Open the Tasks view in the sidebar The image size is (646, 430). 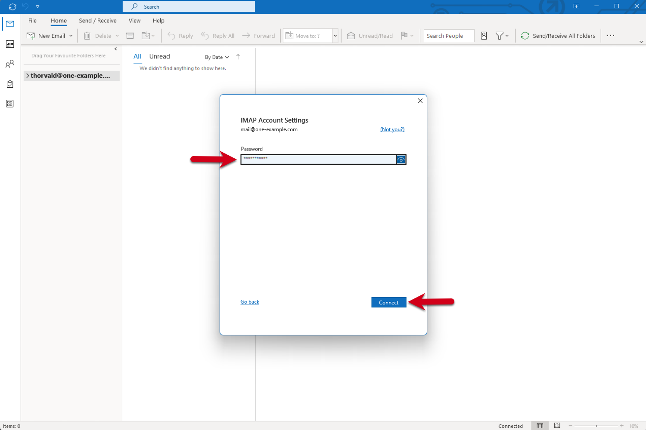click(10, 84)
